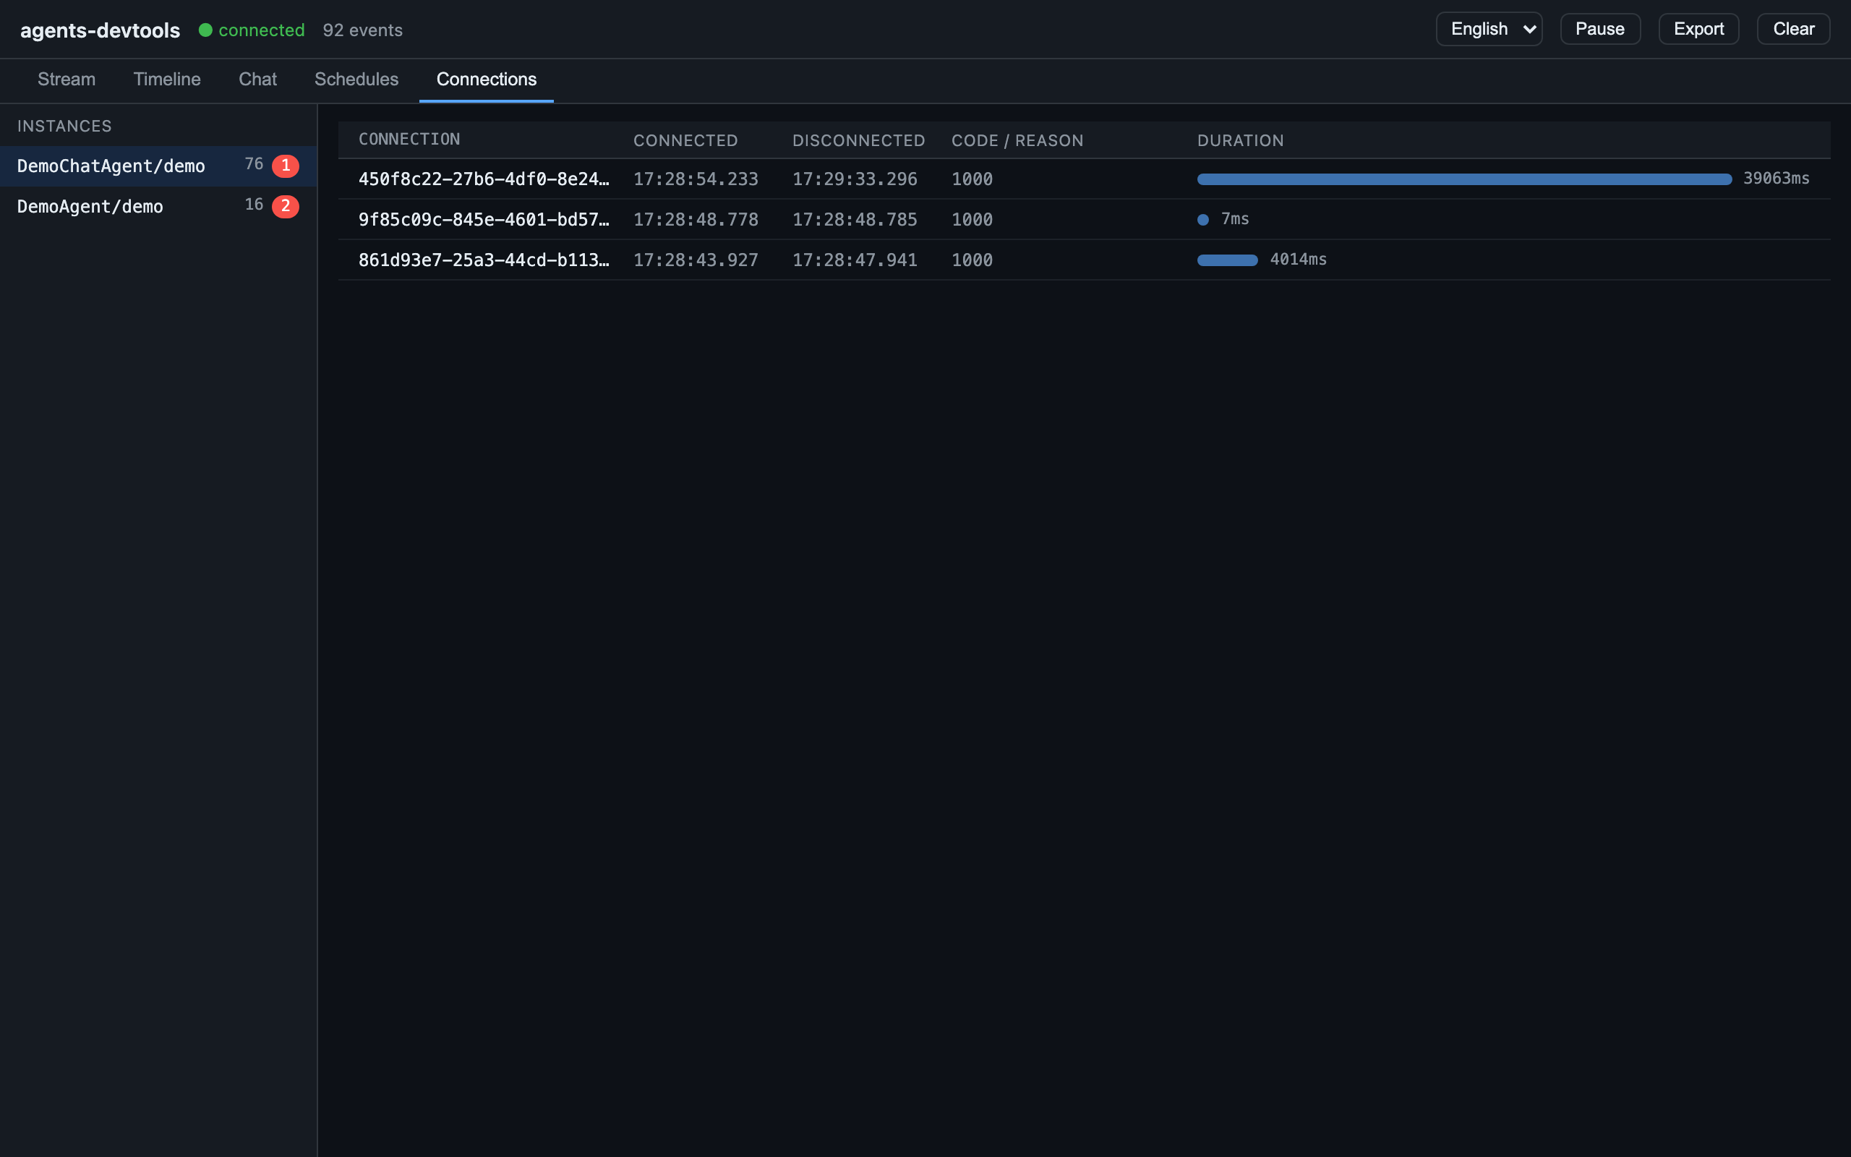Click the 7ms duration label
The image size is (1851, 1157).
click(1234, 219)
